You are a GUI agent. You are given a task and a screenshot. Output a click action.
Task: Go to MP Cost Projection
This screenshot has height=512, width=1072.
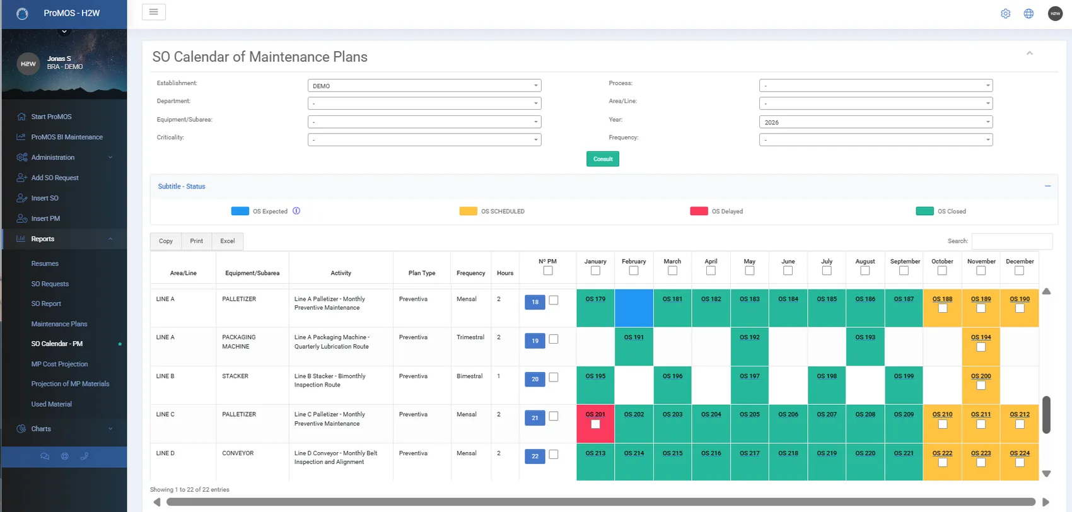[x=59, y=364]
